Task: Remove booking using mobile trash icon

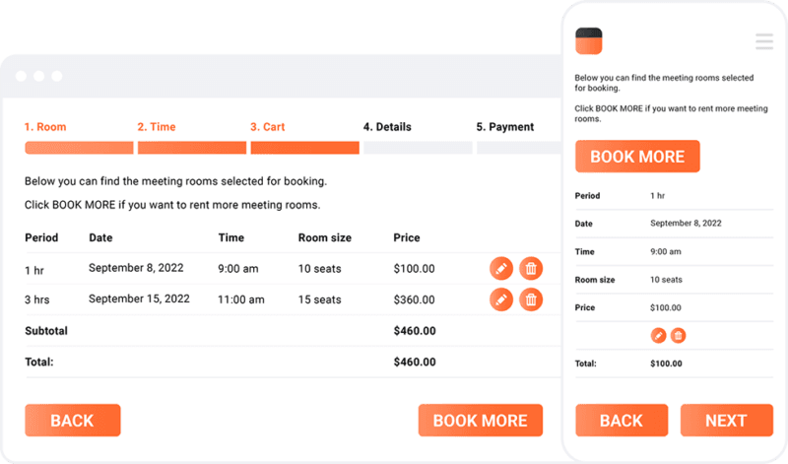Action: (678, 335)
